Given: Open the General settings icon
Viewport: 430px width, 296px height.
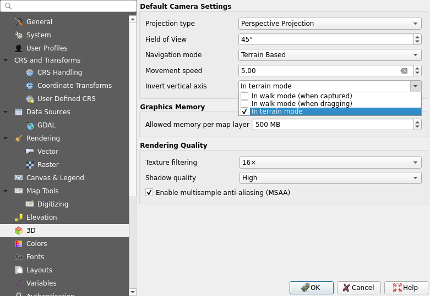Looking at the screenshot, I should 19,22.
